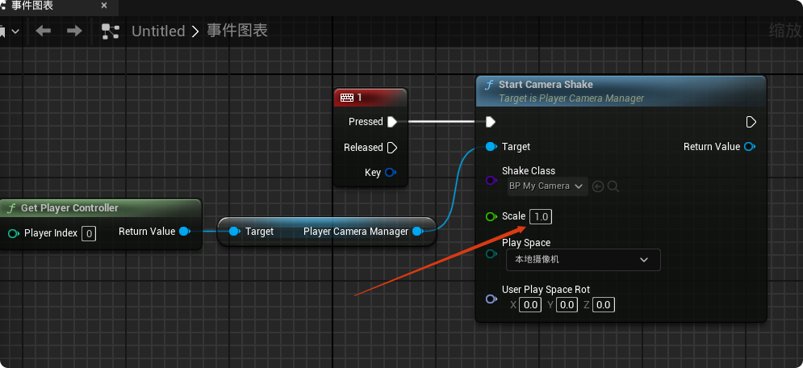The width and height of the screenshot is (803, 368).
Task: Browse to Shake Class asset with magnifier
Action: click(x=613, y=186)
